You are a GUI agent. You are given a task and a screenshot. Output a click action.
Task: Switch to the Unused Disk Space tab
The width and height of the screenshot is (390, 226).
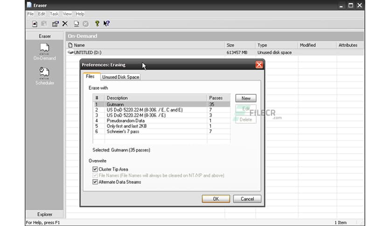tap(121, 77)
